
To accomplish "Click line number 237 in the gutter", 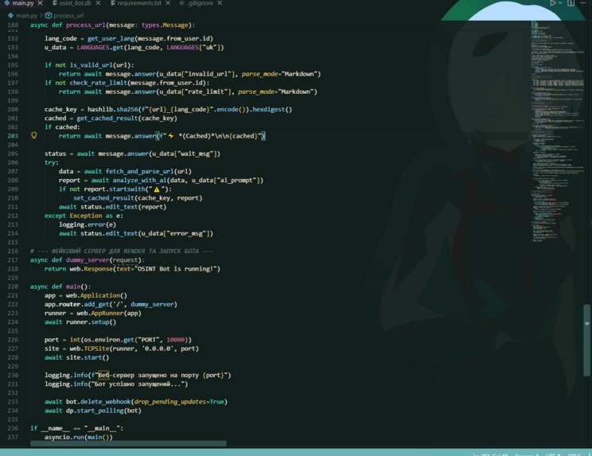I will [13, 437].
